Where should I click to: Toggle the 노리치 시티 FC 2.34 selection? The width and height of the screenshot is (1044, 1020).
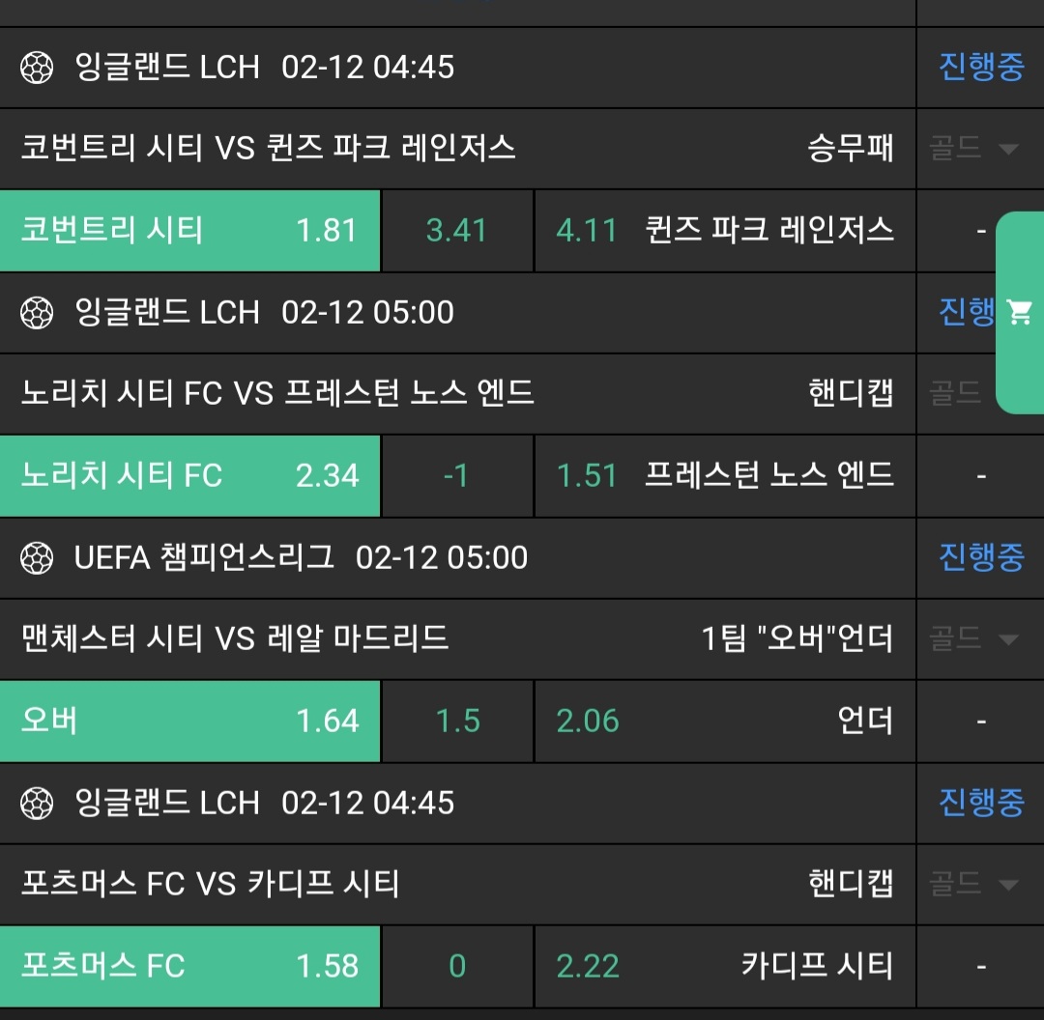[189, 476]
